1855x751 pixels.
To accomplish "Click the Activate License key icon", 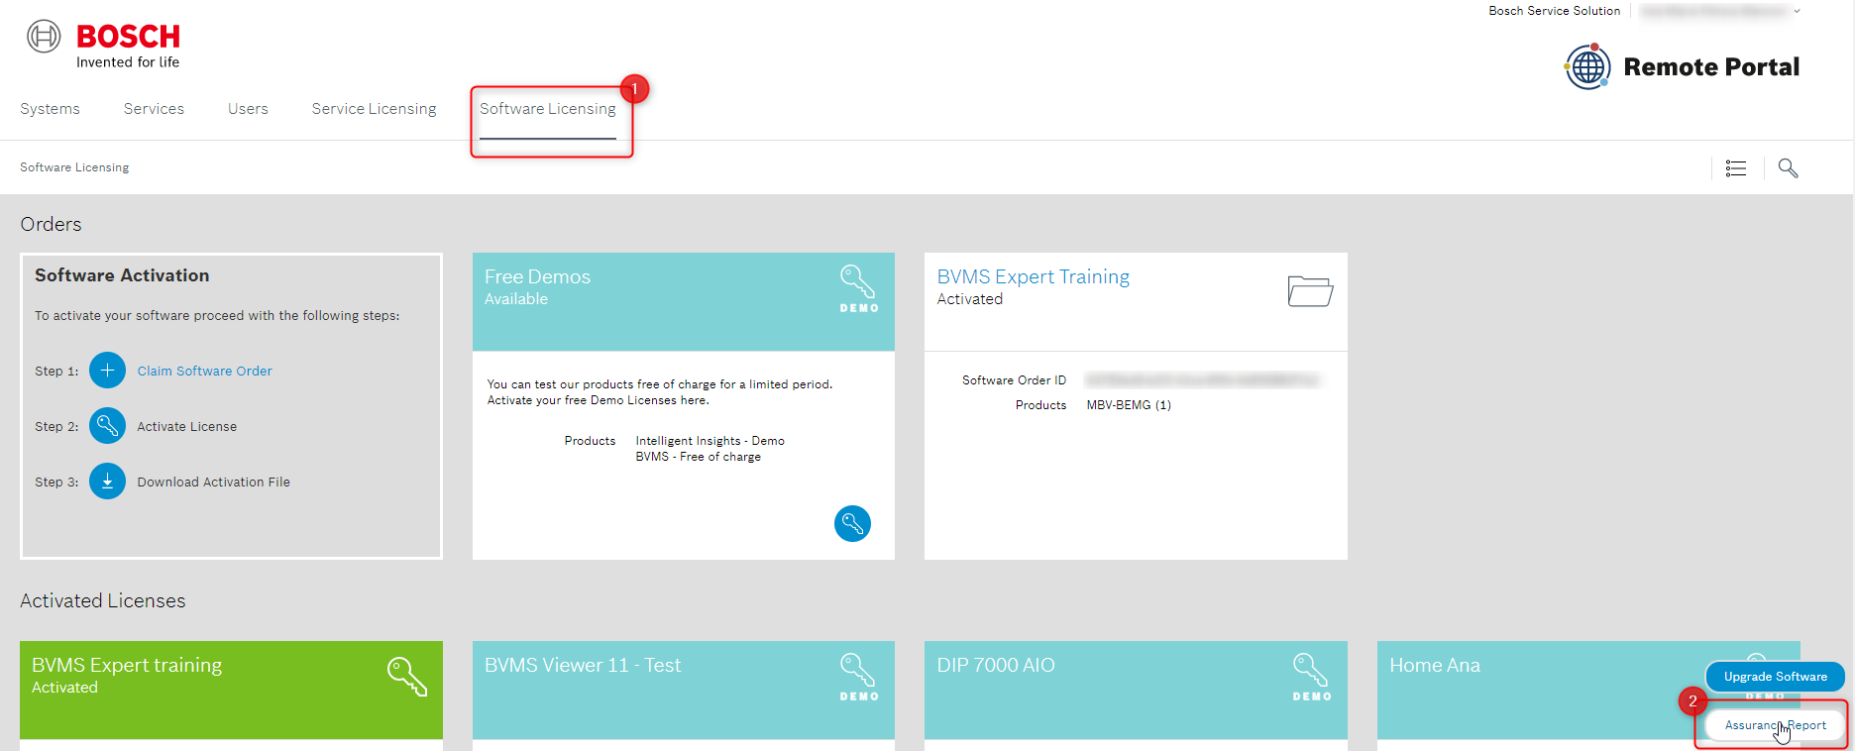I will coord(107,426).
